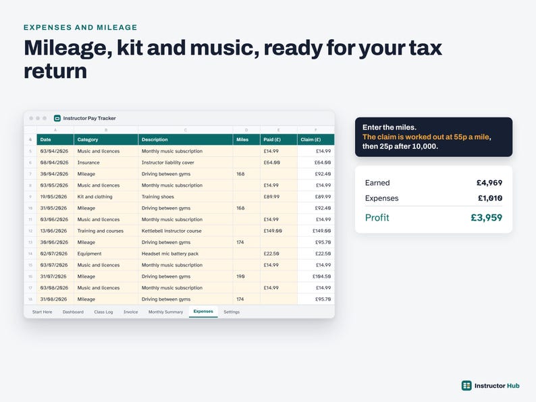
Task: Click the Instructor Hub logo icon
Action: click(x=466, y=386)
